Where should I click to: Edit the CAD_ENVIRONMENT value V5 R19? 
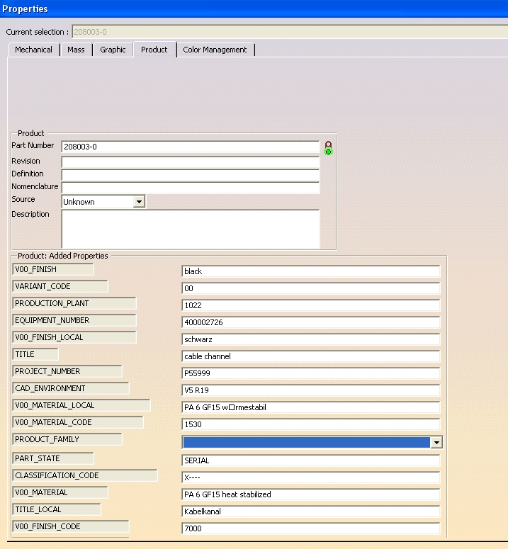[x=311, y=390]
